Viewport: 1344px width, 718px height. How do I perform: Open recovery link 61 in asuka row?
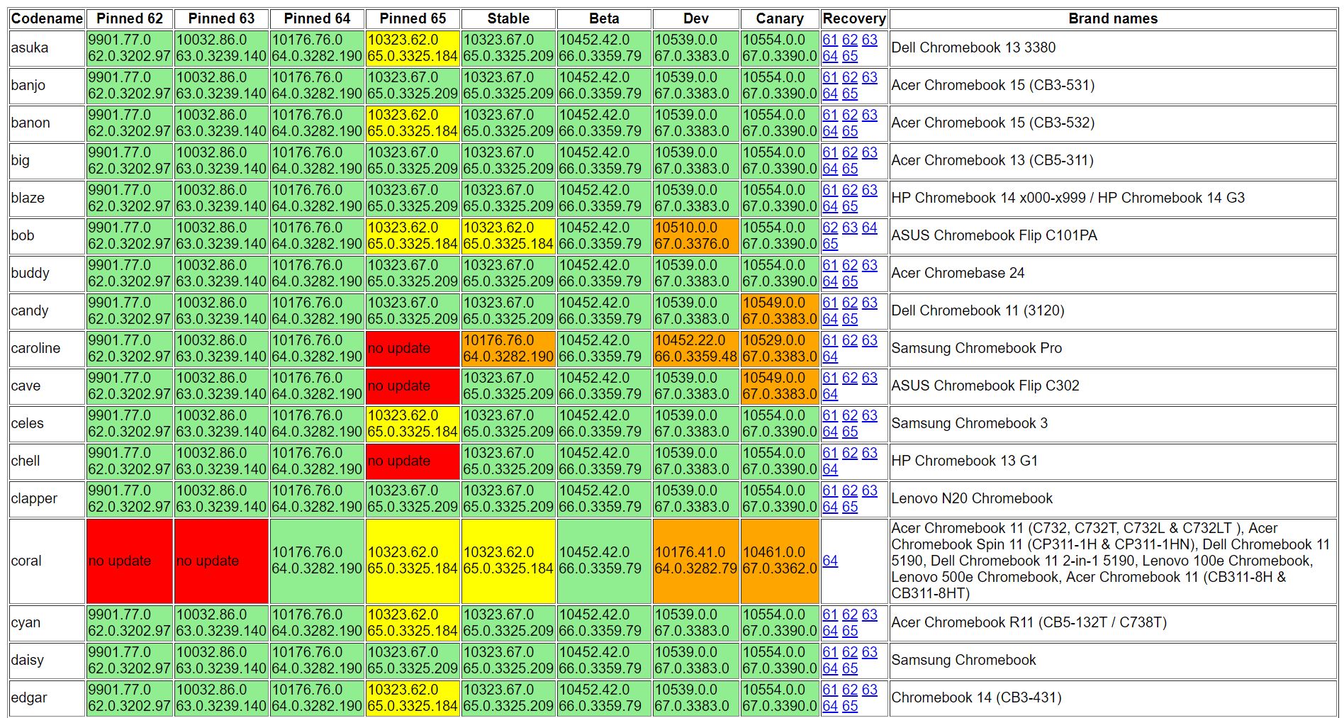pos(829,40)
